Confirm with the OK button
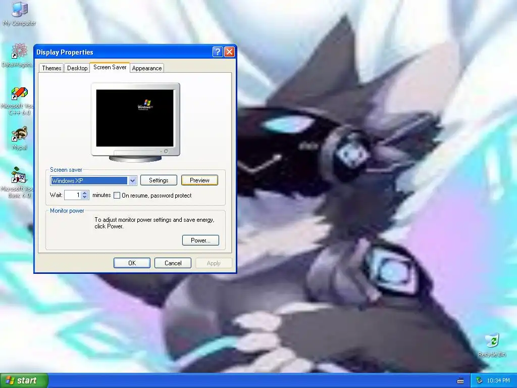517x388 pixels. (132, 263)
